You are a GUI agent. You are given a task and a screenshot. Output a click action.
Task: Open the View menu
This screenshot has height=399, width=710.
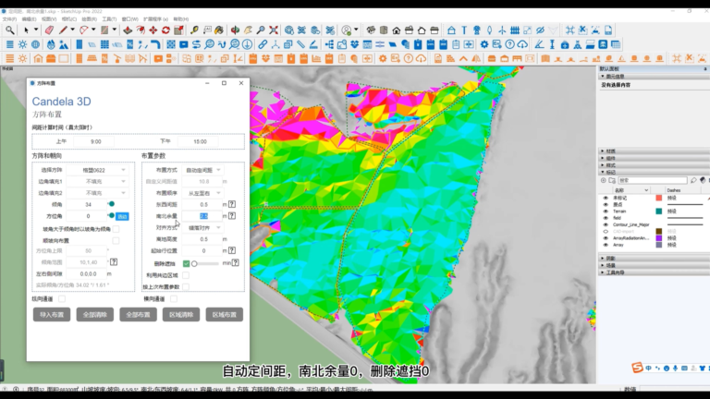coord(49,19)
